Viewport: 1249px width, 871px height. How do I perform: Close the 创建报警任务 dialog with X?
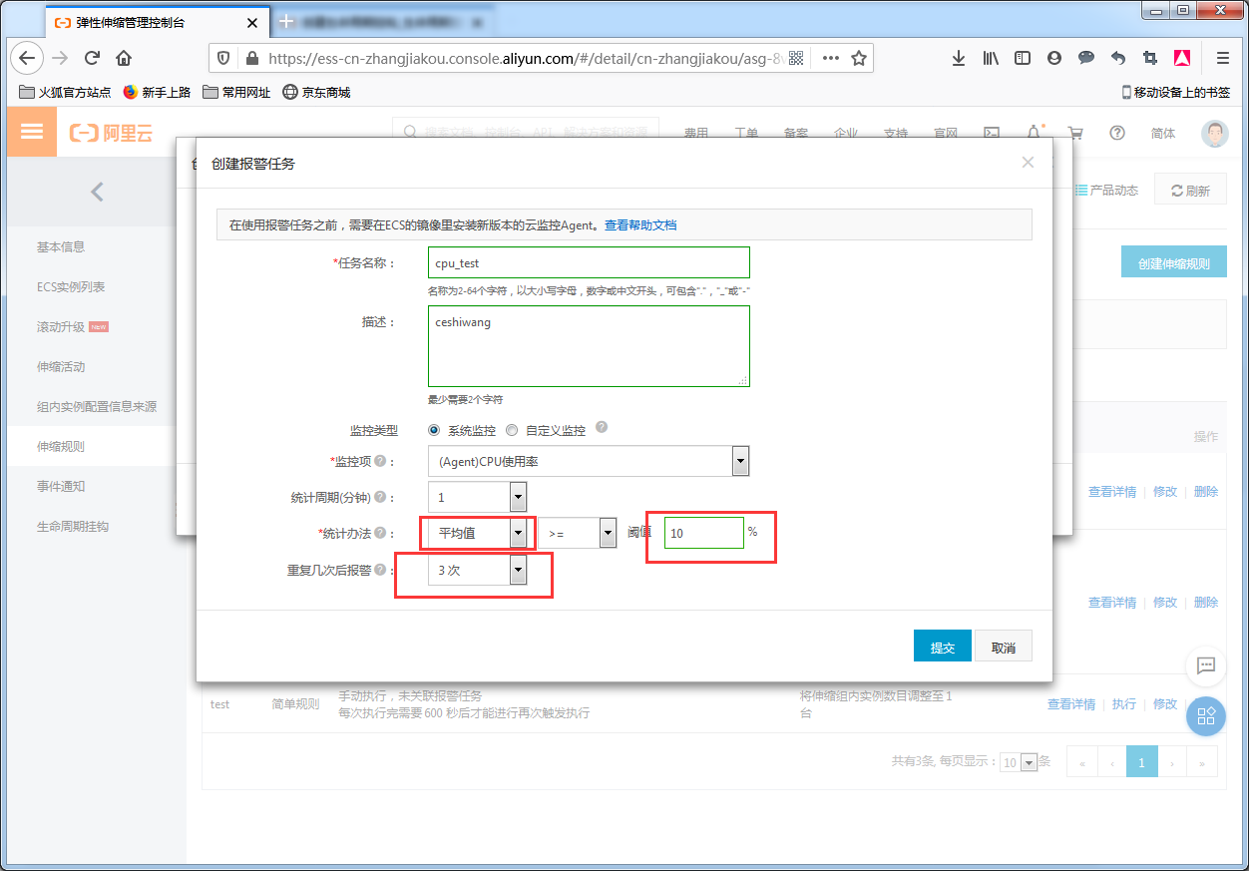[x=1028, y=163]
